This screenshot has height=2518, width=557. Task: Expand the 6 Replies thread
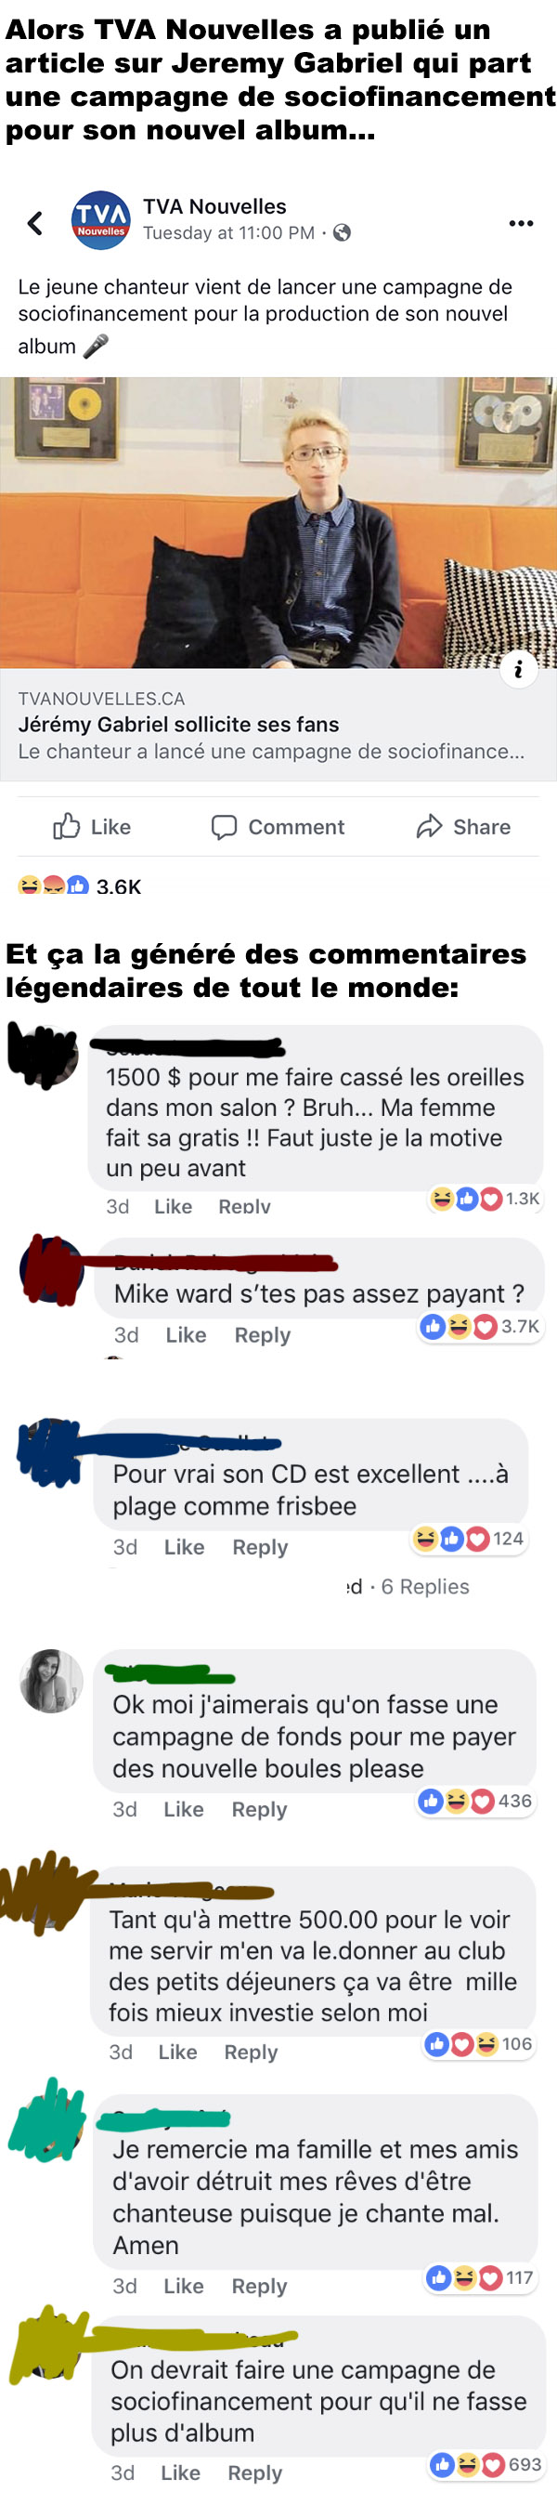[x=425, y=1586]
